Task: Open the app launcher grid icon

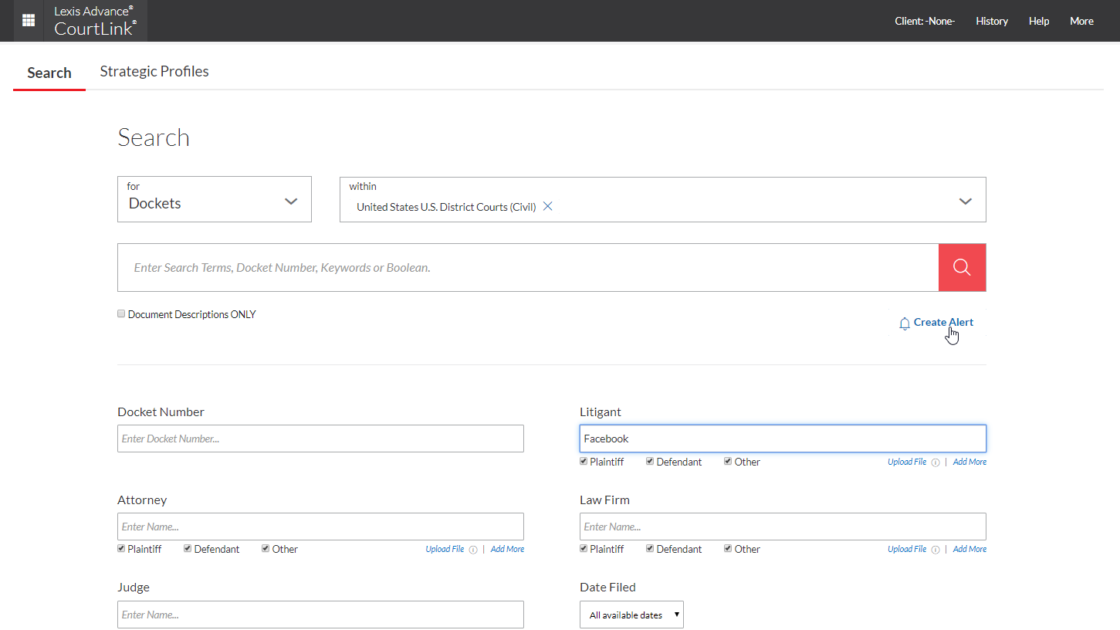Action: click(x=28, y=20)
